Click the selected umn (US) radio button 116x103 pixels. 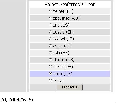click(x=50, y=73)
